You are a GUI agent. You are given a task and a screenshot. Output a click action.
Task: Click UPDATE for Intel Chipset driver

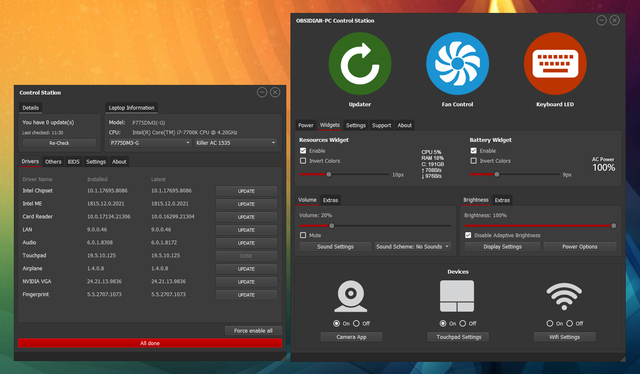[x=246, y=191]
